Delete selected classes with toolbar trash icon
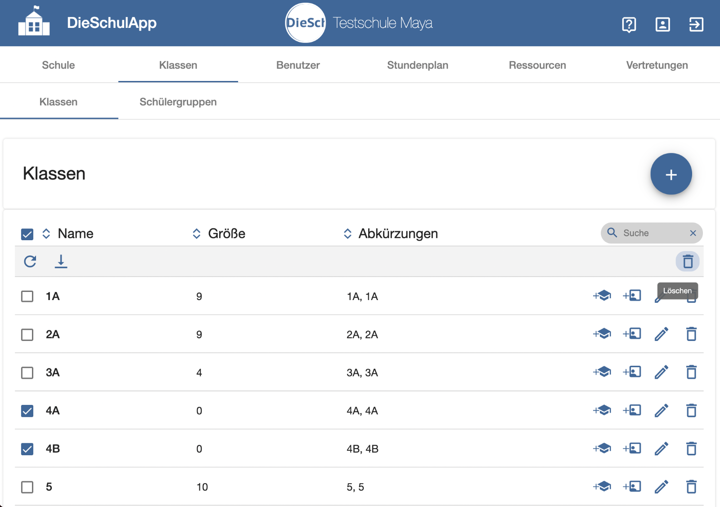The height and width of the screenshot is (507, 720). point(688,261)
